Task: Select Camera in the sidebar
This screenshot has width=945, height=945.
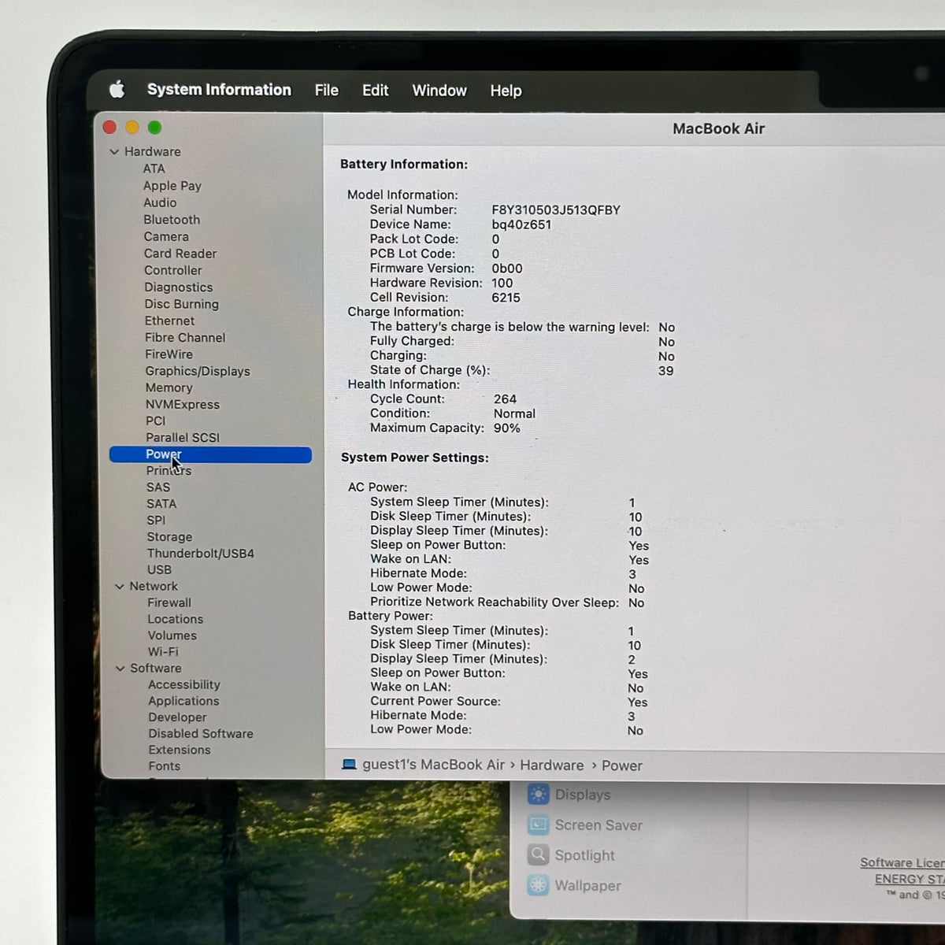Action: point(166,236)
